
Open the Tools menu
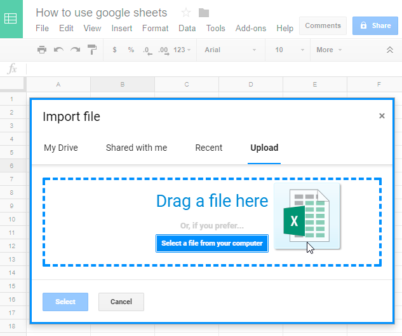point(216,28)
